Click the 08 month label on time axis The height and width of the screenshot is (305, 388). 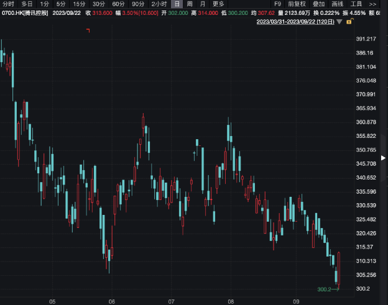(231, 301)
